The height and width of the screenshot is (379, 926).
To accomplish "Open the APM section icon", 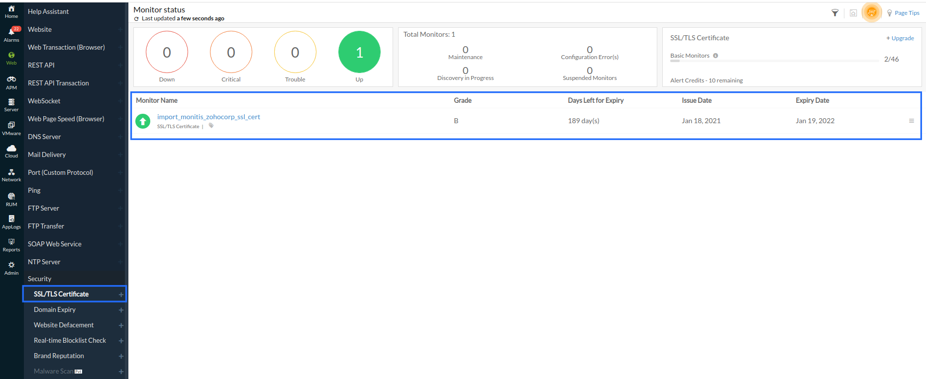I will pos(11,82).
